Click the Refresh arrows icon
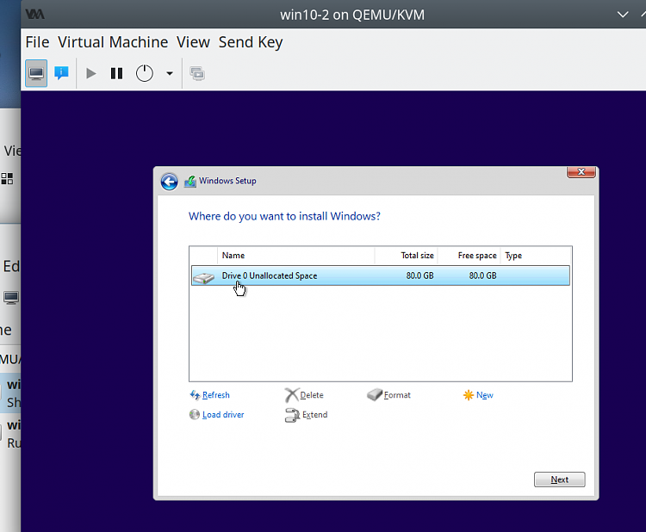 click(x=195, y=395)
